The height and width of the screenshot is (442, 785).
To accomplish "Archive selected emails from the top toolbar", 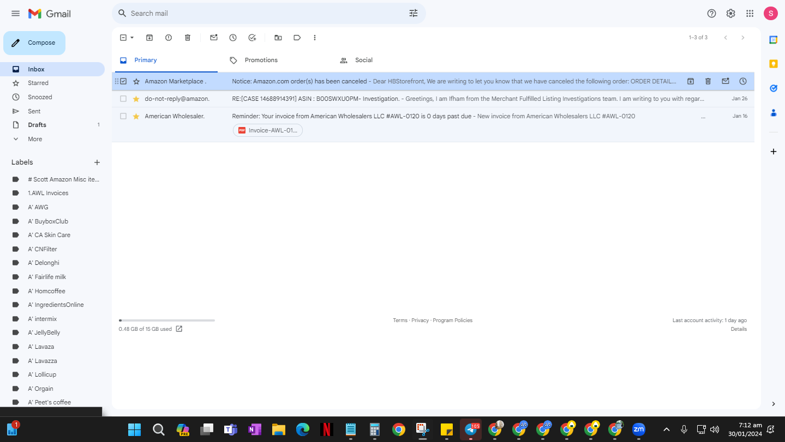I will point(149,38).
